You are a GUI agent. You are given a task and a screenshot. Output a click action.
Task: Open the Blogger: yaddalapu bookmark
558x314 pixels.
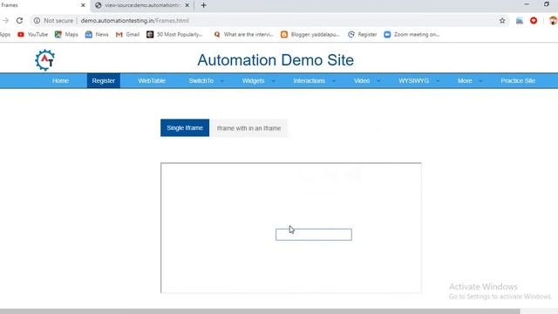tap(310, 35)
